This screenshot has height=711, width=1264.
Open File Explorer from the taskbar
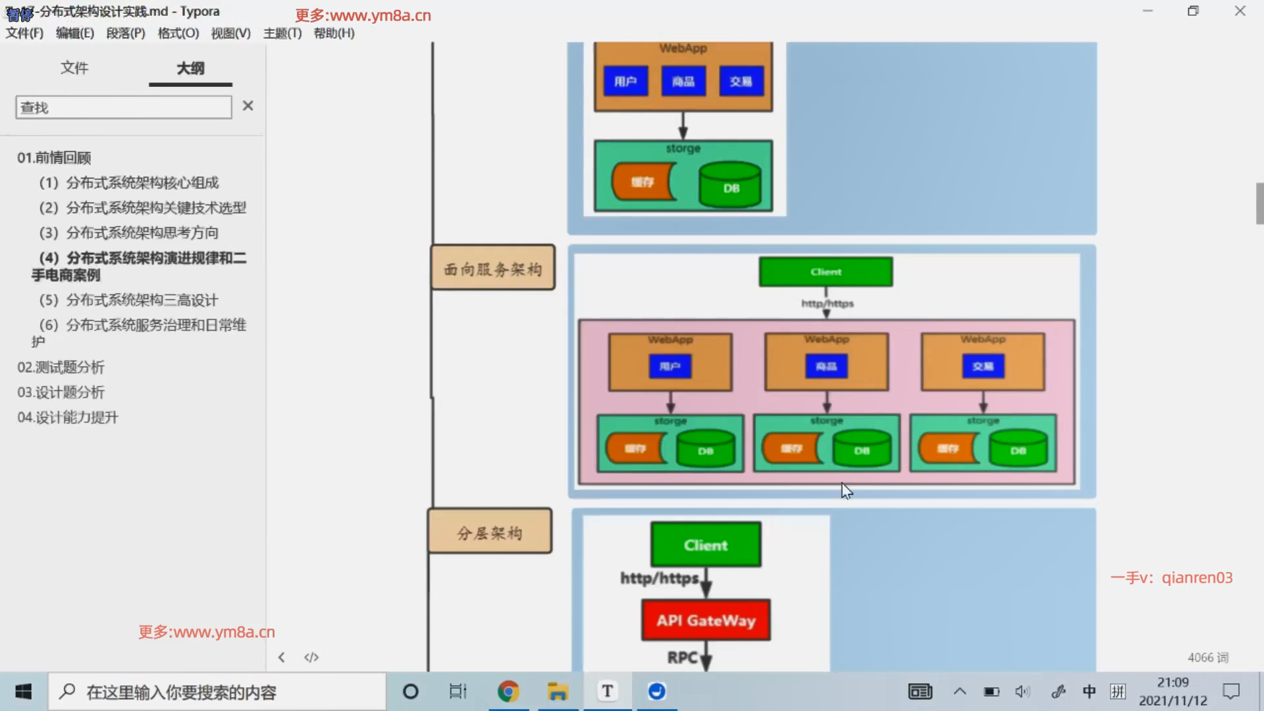pyautogui.click(x=558, y=691)
